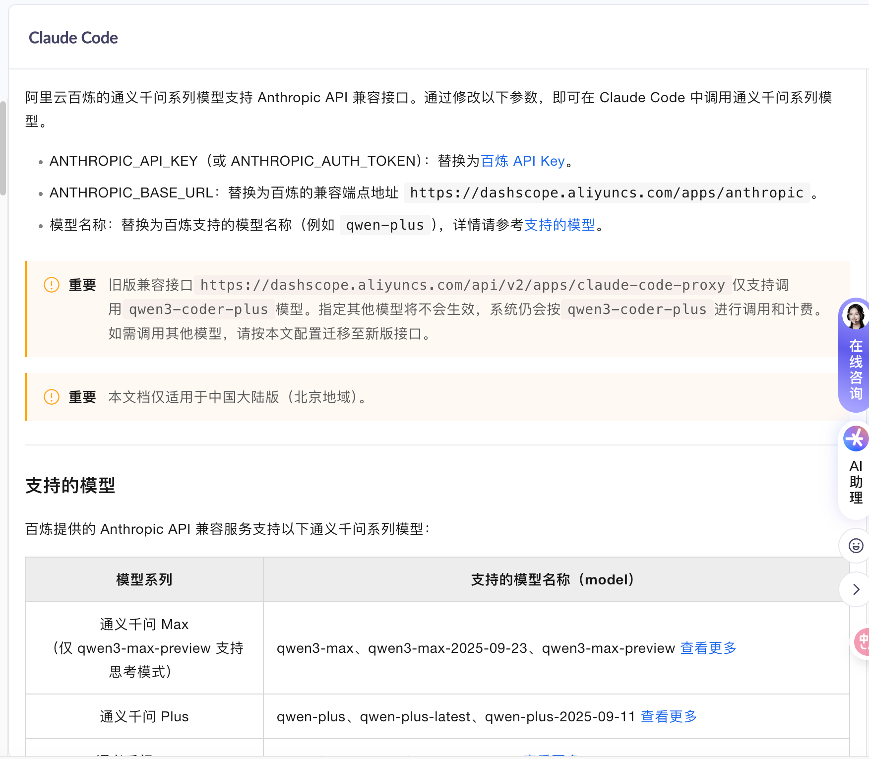Viewport: 869px width, 759px height.
Task: Click the 模型系列 table column header
Action: [x=144, y=579]
